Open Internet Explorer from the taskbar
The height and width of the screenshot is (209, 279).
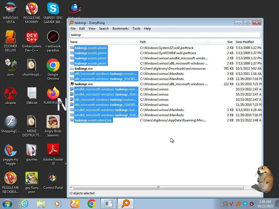24,204
